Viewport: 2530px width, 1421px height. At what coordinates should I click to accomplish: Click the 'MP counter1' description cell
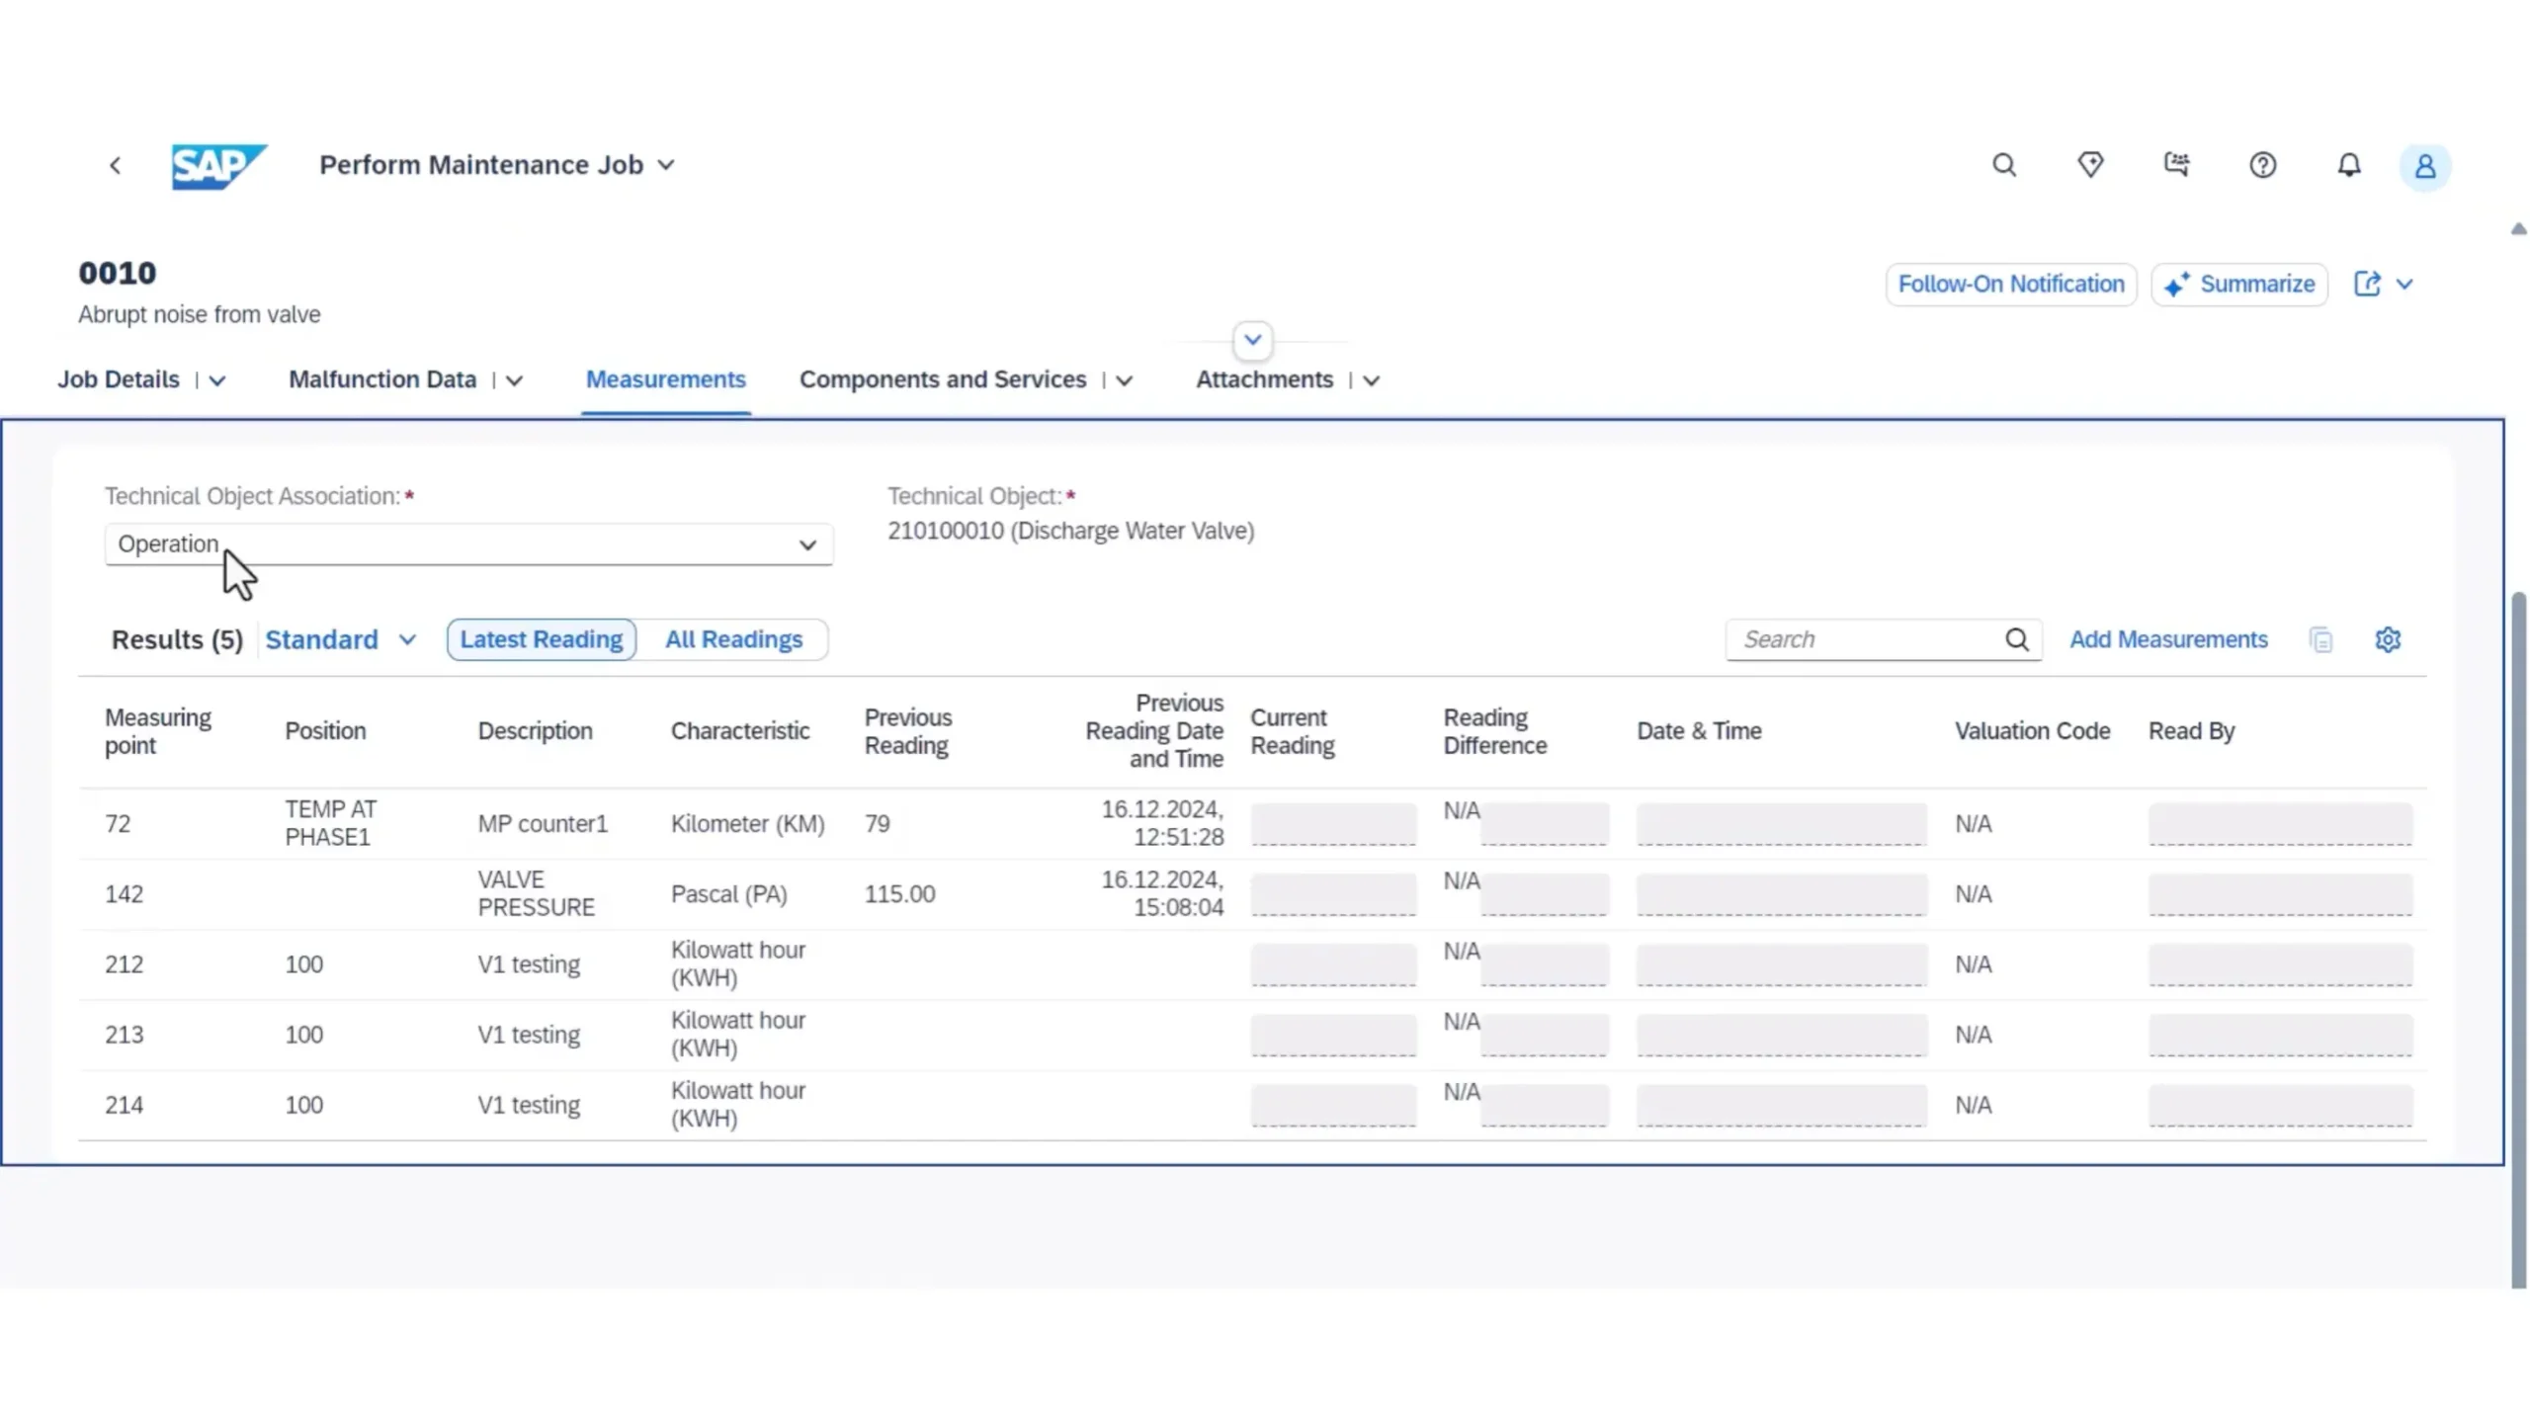point(543,823)
